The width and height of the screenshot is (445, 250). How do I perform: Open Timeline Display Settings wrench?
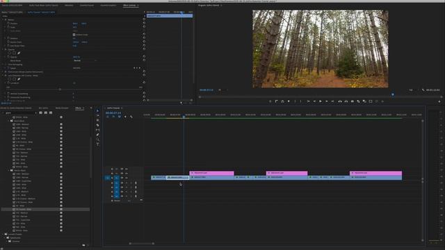pos(131,117)
